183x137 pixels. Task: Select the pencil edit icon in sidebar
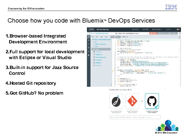click(x=89, y=37)
